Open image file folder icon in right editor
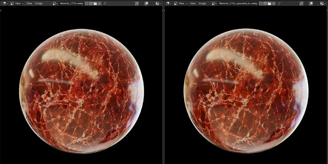Image resolution: width=328 pixels, height=164 pixels. coord(269,3)
